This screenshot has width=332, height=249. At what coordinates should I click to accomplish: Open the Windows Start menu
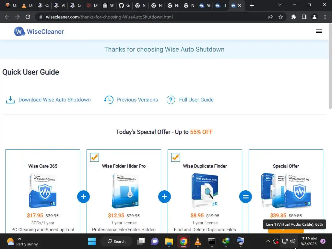coord(92,241)
